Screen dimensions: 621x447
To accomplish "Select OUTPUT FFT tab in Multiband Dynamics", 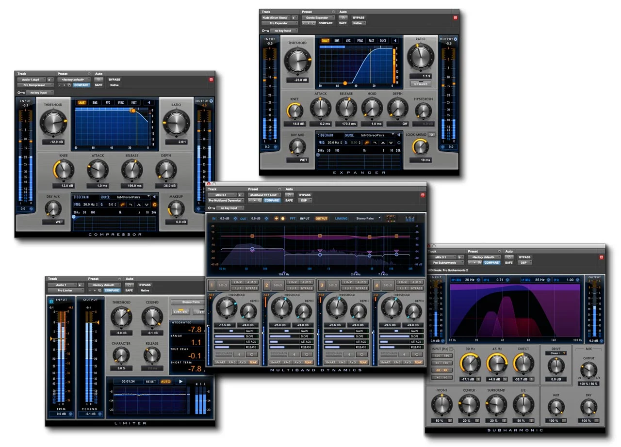I will [x=322, y=219].
